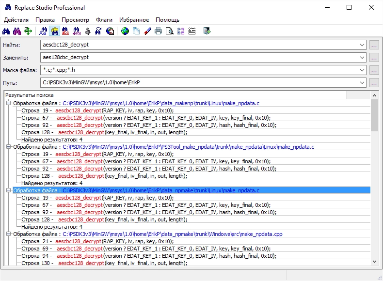Click the results scrollbar up arrow
The width and height of the screenshot is (383, 281).
374,95
